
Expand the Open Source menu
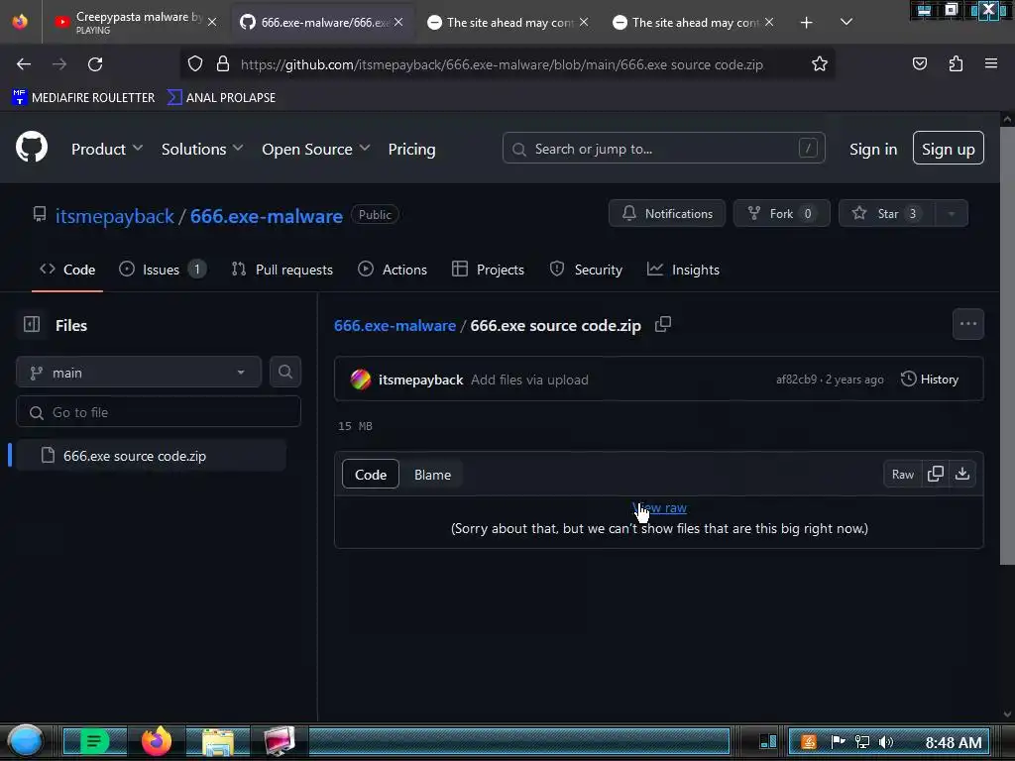[x=316, y=149]
